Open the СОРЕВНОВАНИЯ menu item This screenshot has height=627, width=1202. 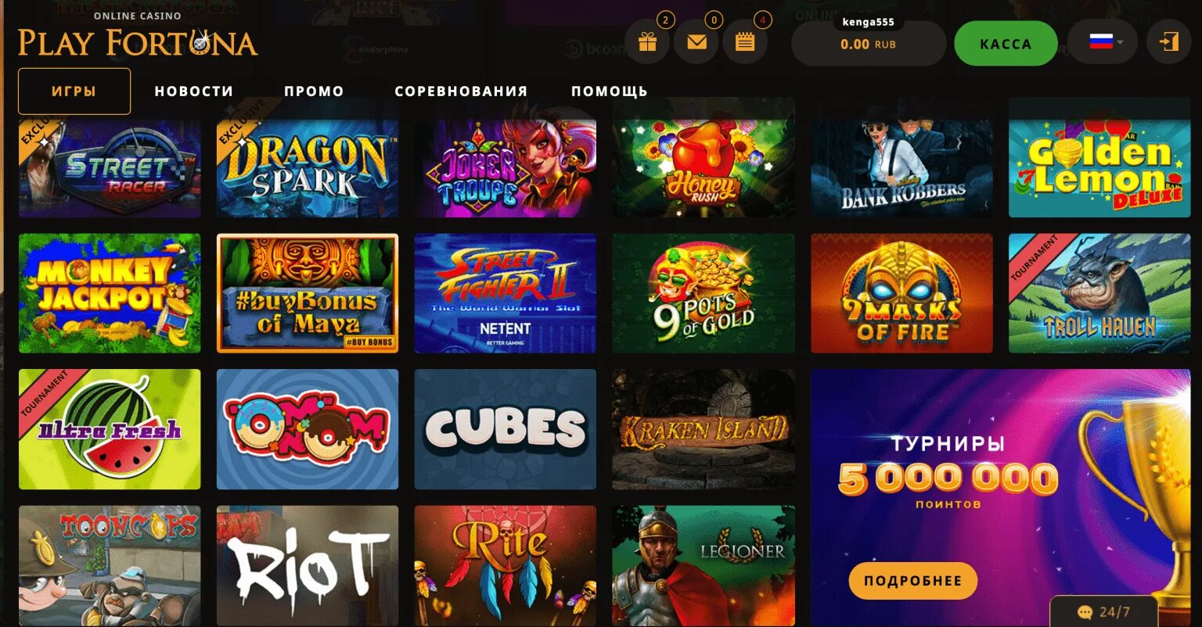461,91
